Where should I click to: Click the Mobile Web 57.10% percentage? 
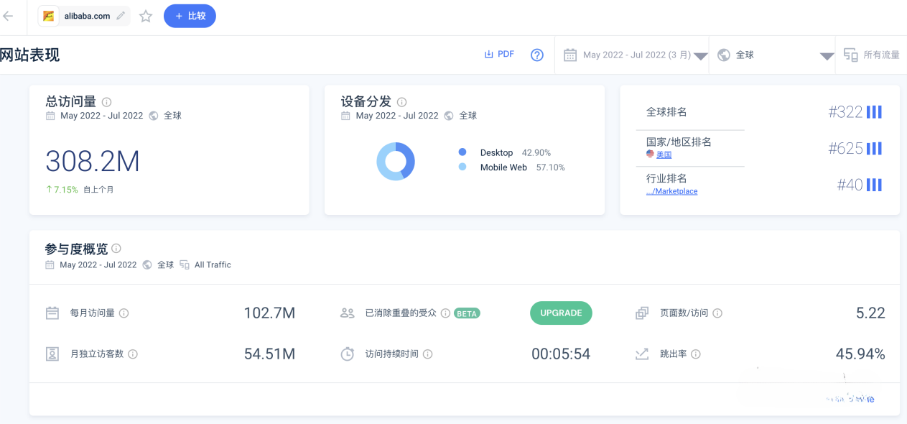[x=551, y=167]
